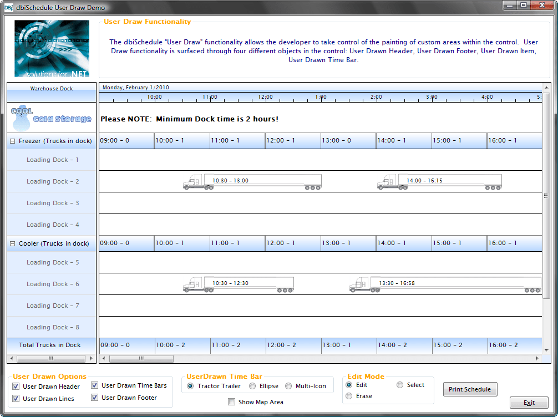
Task: Click the footer 13:00 - 1 total cell
Action: 349,345
